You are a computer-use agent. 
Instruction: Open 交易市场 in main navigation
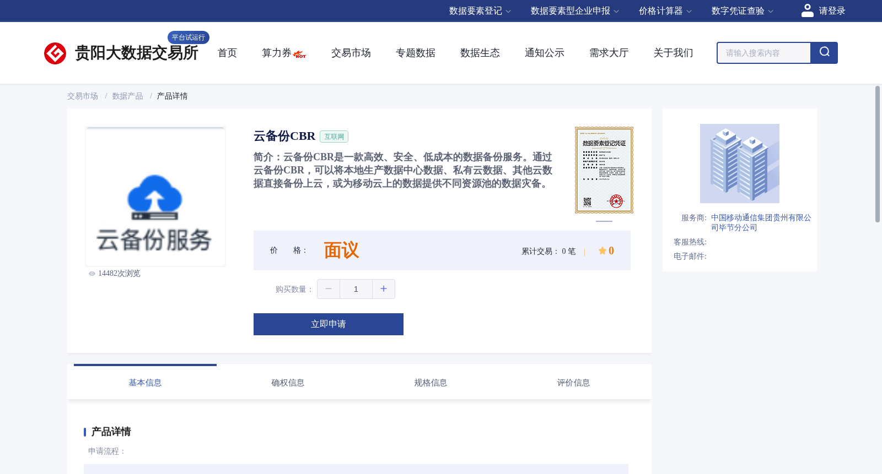[351, 53]
